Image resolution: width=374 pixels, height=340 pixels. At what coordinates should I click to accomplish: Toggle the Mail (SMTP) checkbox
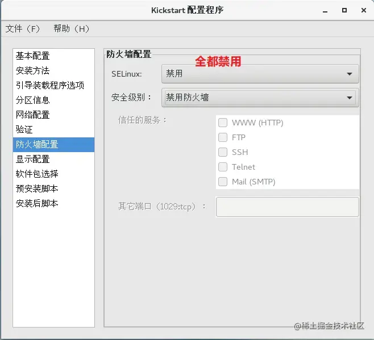[223, 182]
